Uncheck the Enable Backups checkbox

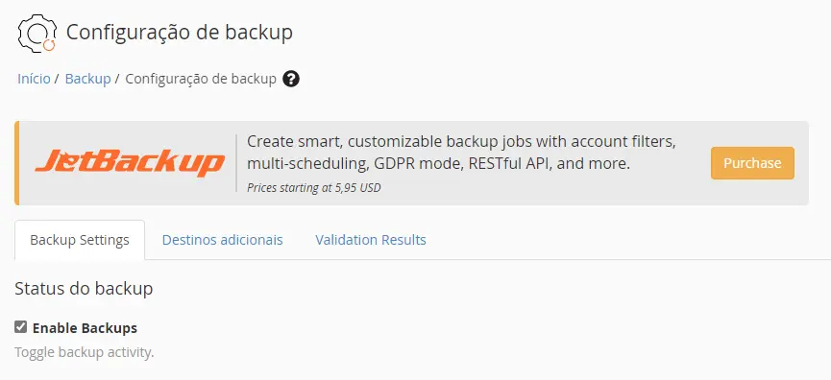[x=21, y=327]
